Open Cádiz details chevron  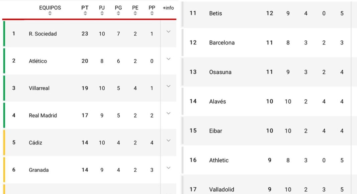click(168, 140)
